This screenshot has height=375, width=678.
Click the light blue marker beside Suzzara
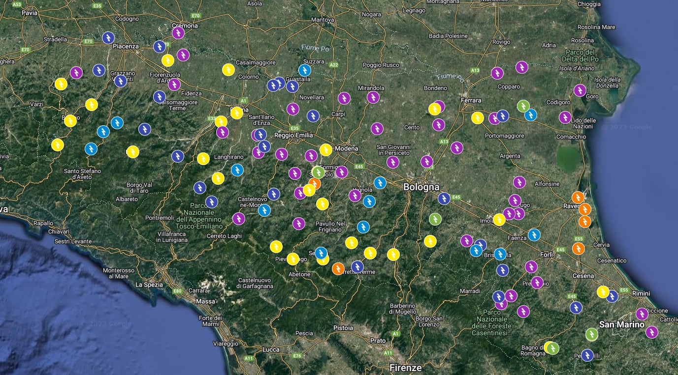pyautogui.click(x=305, y=70)
